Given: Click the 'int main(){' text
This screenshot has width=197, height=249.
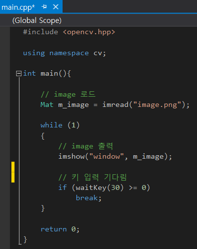Looking at the screenshot, I should tap(47, 74).
